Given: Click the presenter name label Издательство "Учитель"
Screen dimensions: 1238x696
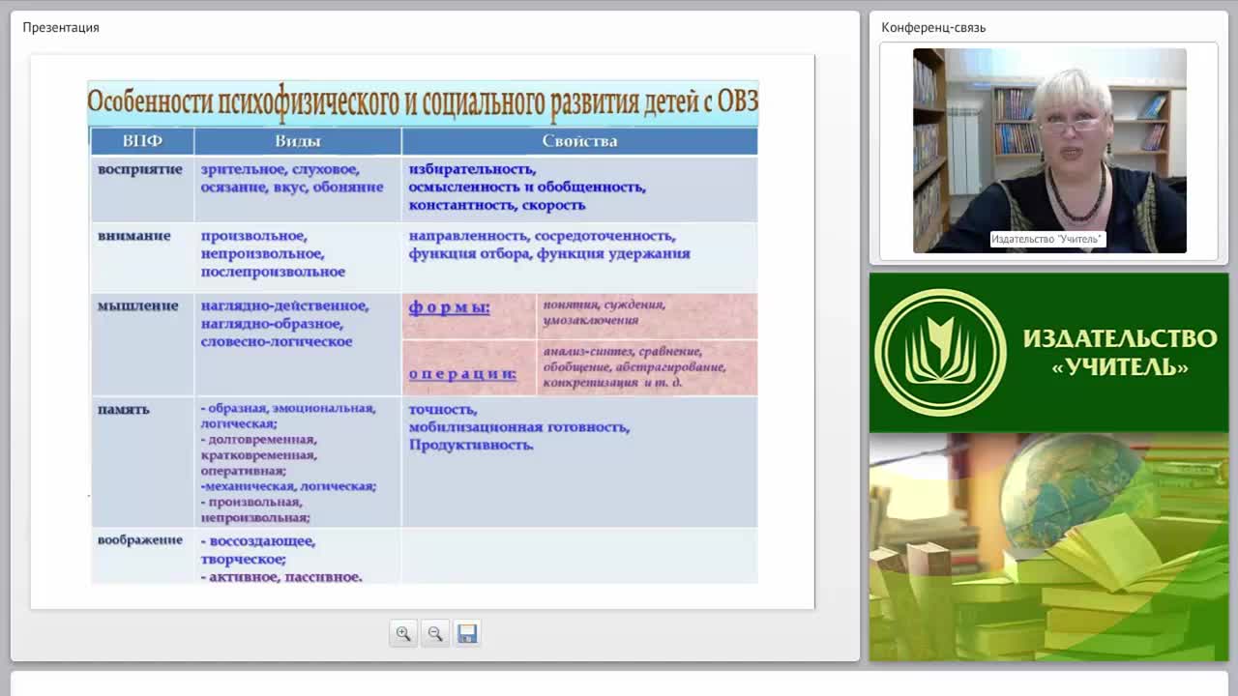Looking at the screenshot, I should [x=1047, y=239].
